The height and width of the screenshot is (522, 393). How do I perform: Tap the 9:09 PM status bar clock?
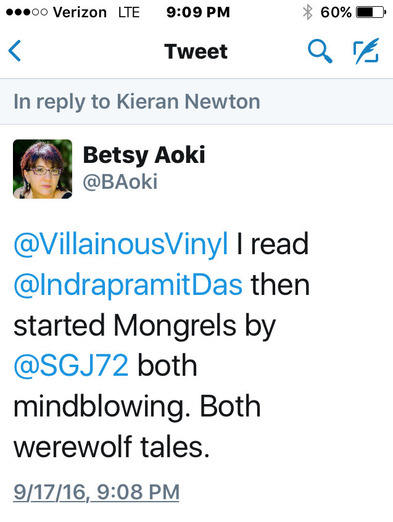pyautogui.click(x=198, y=12)
